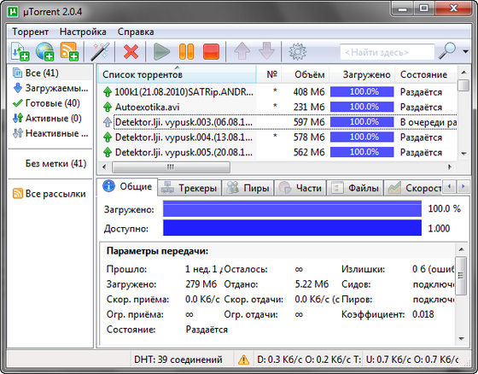478x374 pixels.
Task: Click the magnifier search icon
Action: tap(447, 51)
